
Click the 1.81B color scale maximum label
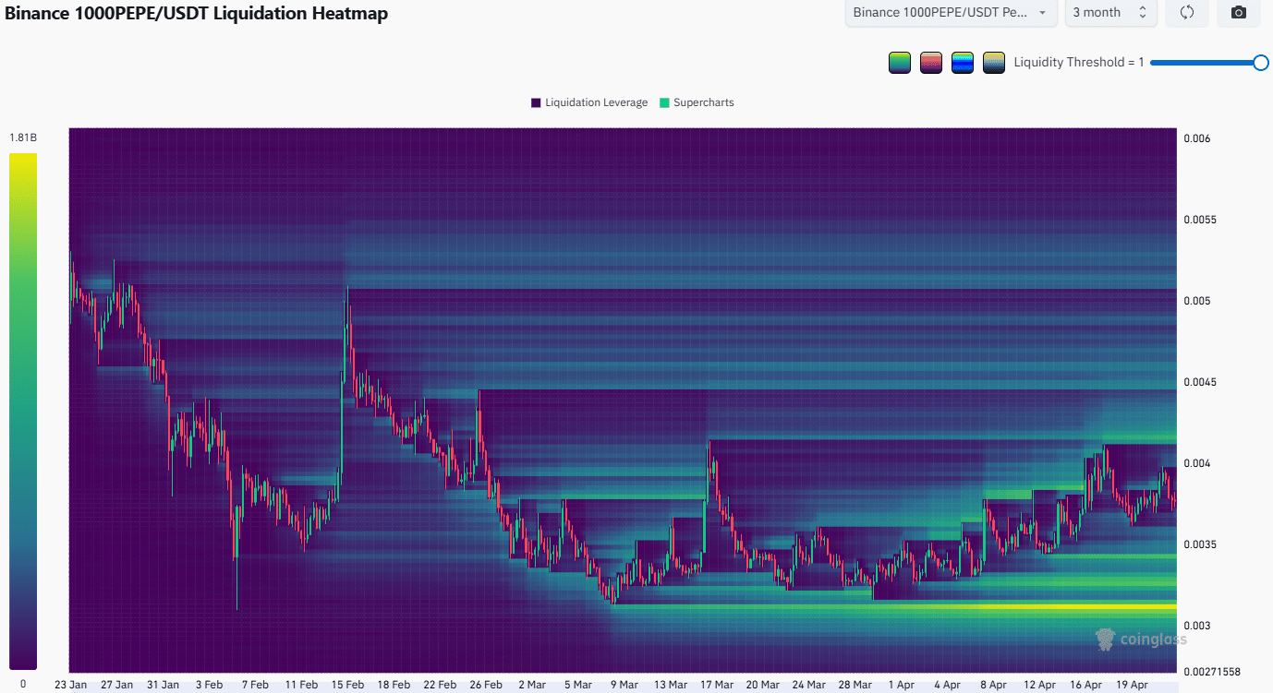coord(23,137)
